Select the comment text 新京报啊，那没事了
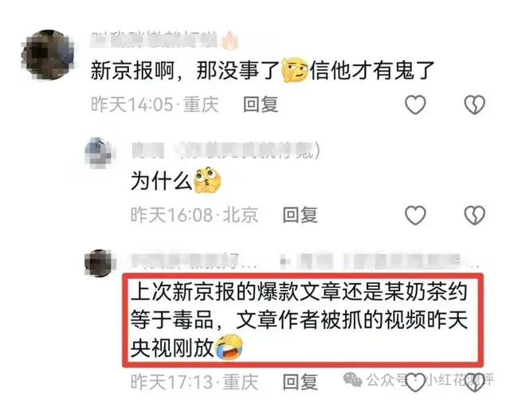The image size is (510, 400). 185,70
